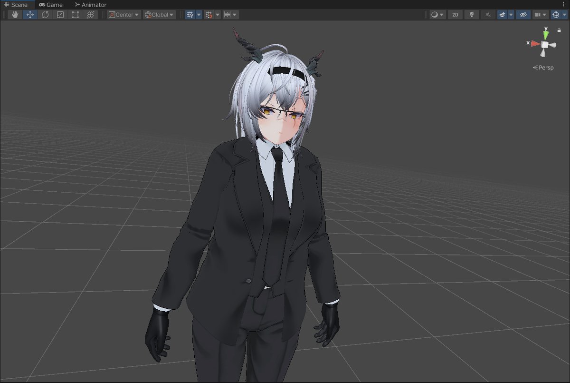Viewport: 570px width, 383px height.
Task: Select the combined Transform tool
Action: pos(91,15)
